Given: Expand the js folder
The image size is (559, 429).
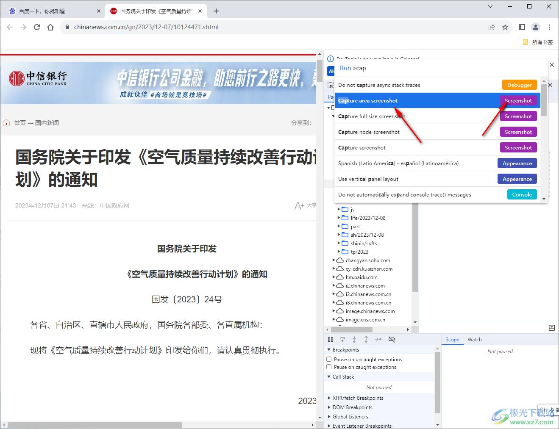Looking at the screenshot, I should coord(339,209).
